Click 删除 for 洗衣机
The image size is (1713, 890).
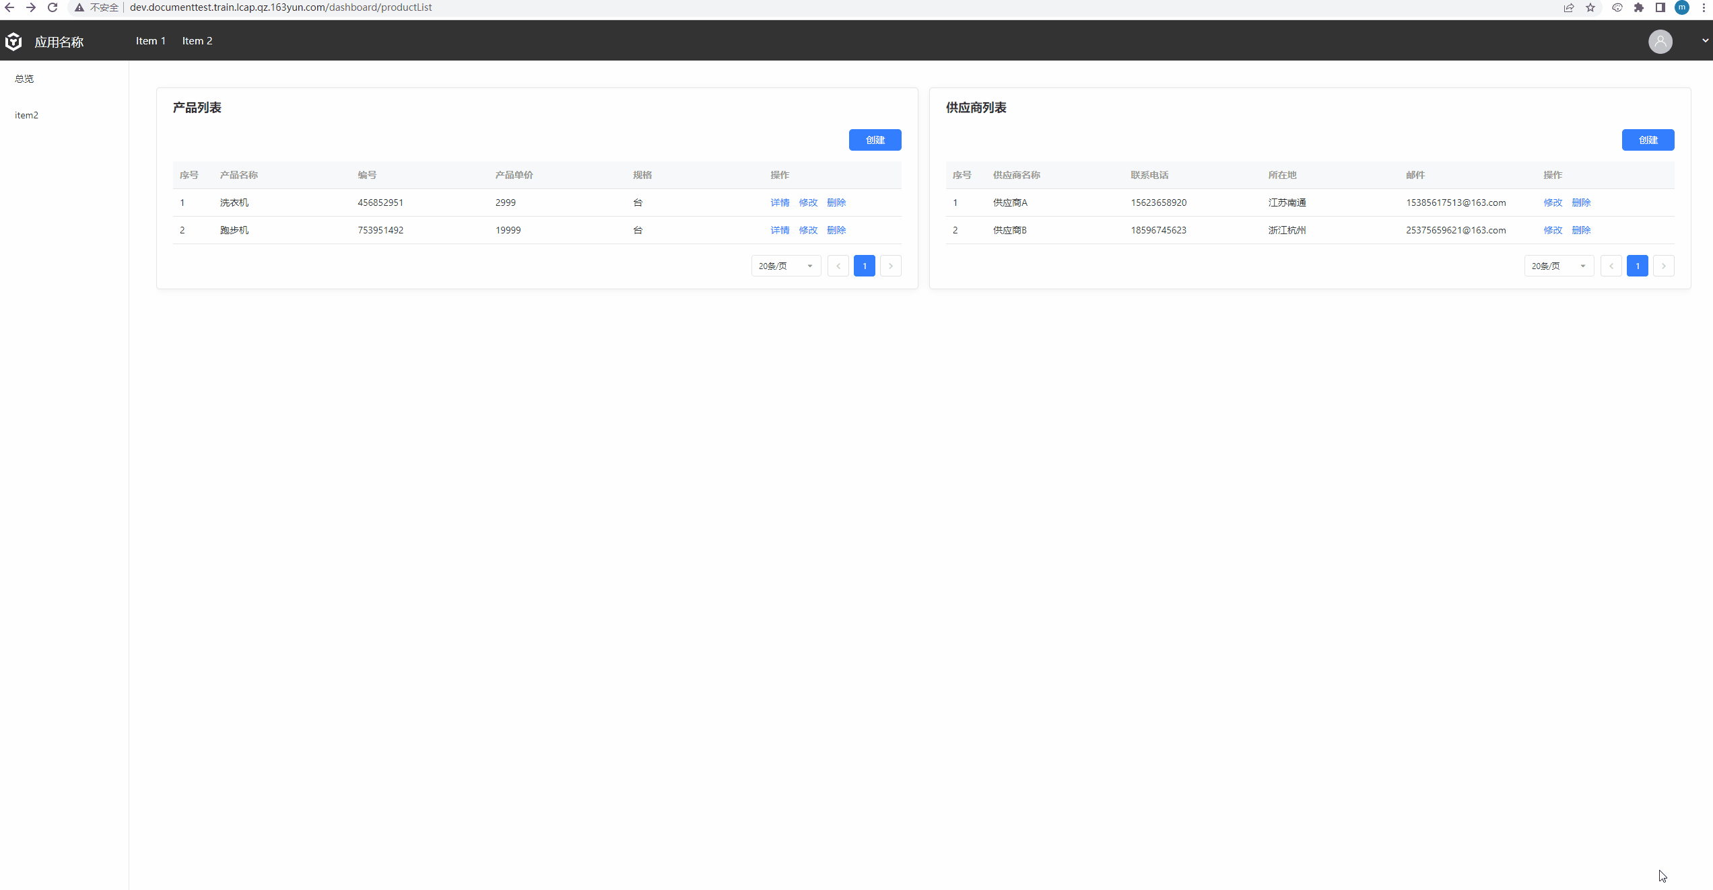click(x=836, y=202)
